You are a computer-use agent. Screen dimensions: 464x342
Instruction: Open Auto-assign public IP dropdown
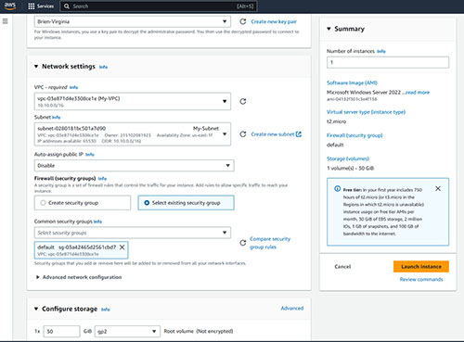(x=134, y=166)
